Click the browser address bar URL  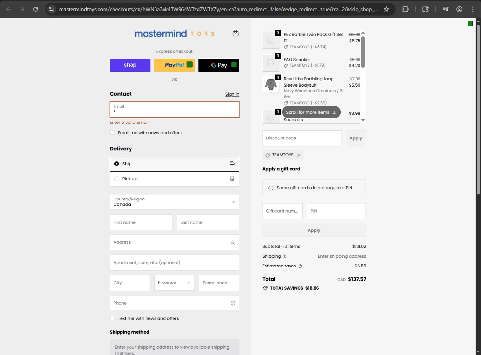[218, 9]
